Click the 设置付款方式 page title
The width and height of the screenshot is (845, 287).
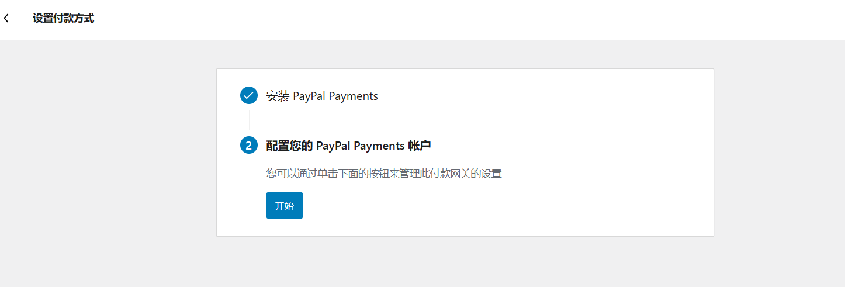click(63, 18)
